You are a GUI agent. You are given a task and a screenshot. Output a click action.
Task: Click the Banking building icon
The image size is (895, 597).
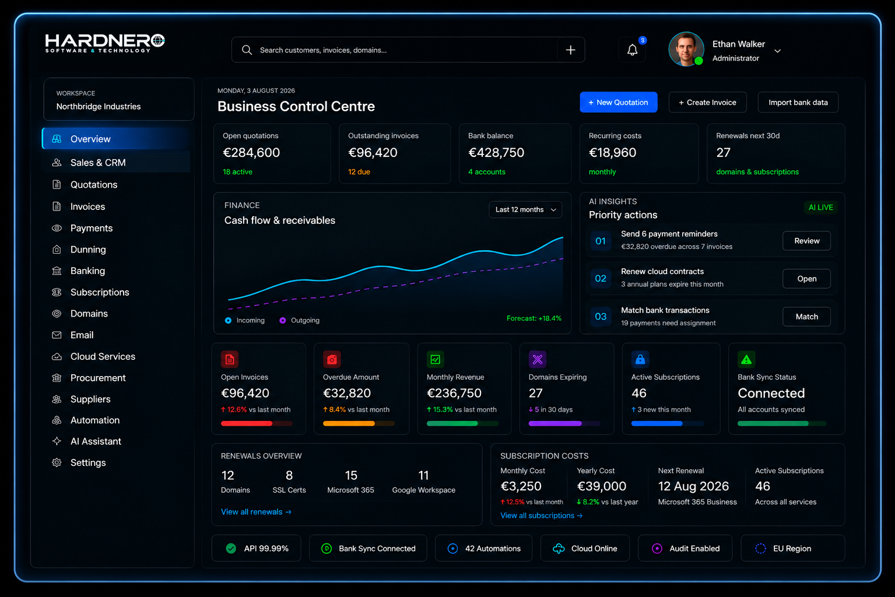click(57, 271)
